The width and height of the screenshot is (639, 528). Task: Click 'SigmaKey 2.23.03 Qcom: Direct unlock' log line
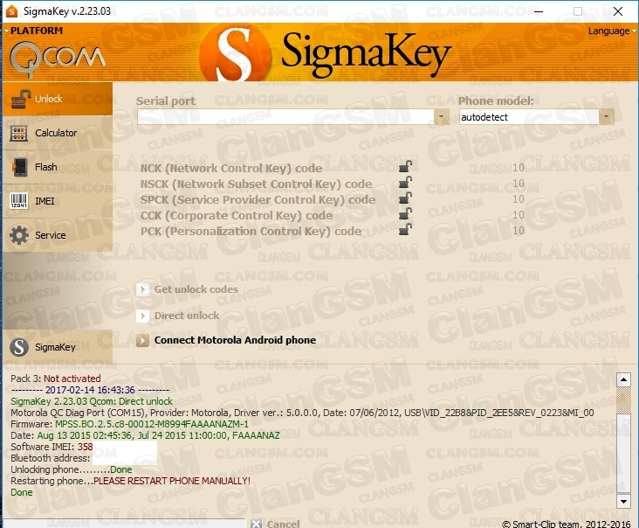tap(92, 401)
